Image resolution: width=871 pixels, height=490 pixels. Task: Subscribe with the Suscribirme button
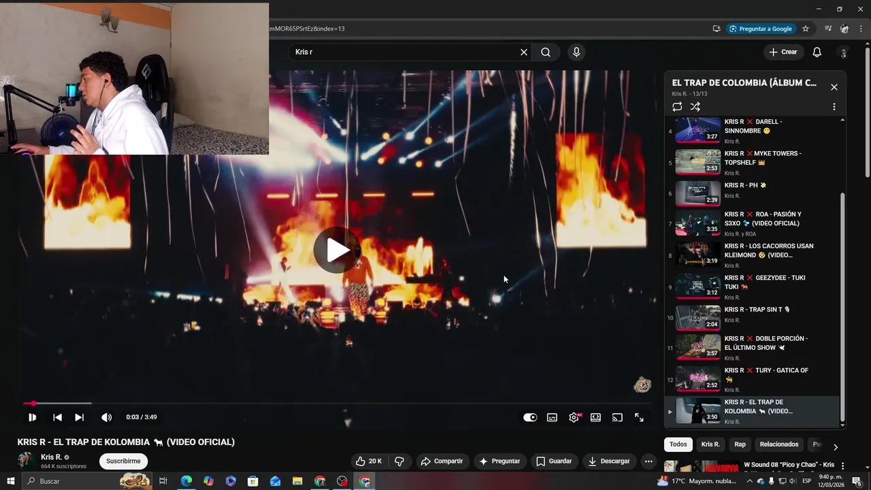click(123, 461)
